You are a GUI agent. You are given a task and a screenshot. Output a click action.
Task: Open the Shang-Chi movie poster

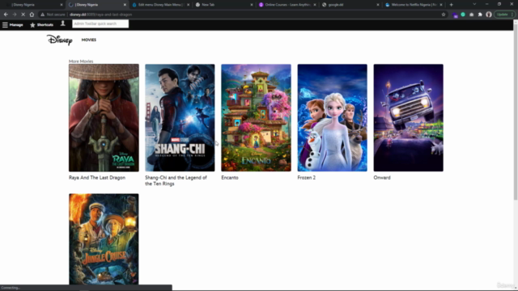(x=180, y=118)
